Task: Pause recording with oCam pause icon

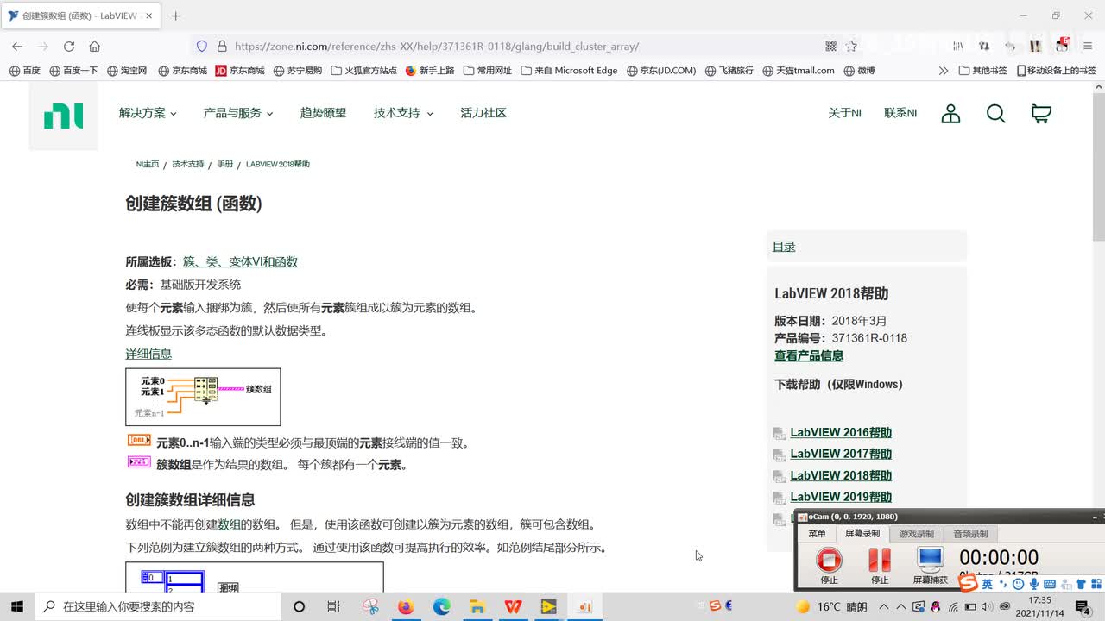Action: coord(879,560)
